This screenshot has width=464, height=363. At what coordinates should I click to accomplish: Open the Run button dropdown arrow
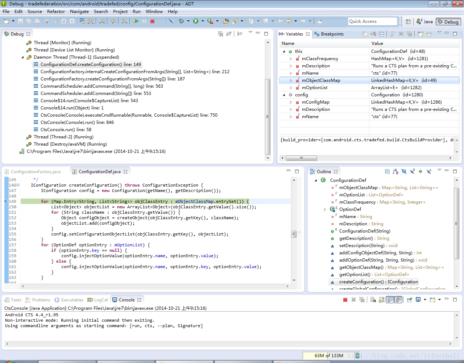pyautogui.click(x=203, y=21)
